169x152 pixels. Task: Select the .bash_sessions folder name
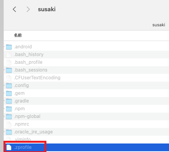[31, 70]
